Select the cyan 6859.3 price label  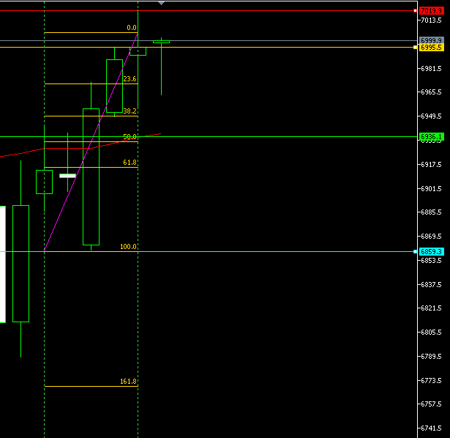coord(432,252)
